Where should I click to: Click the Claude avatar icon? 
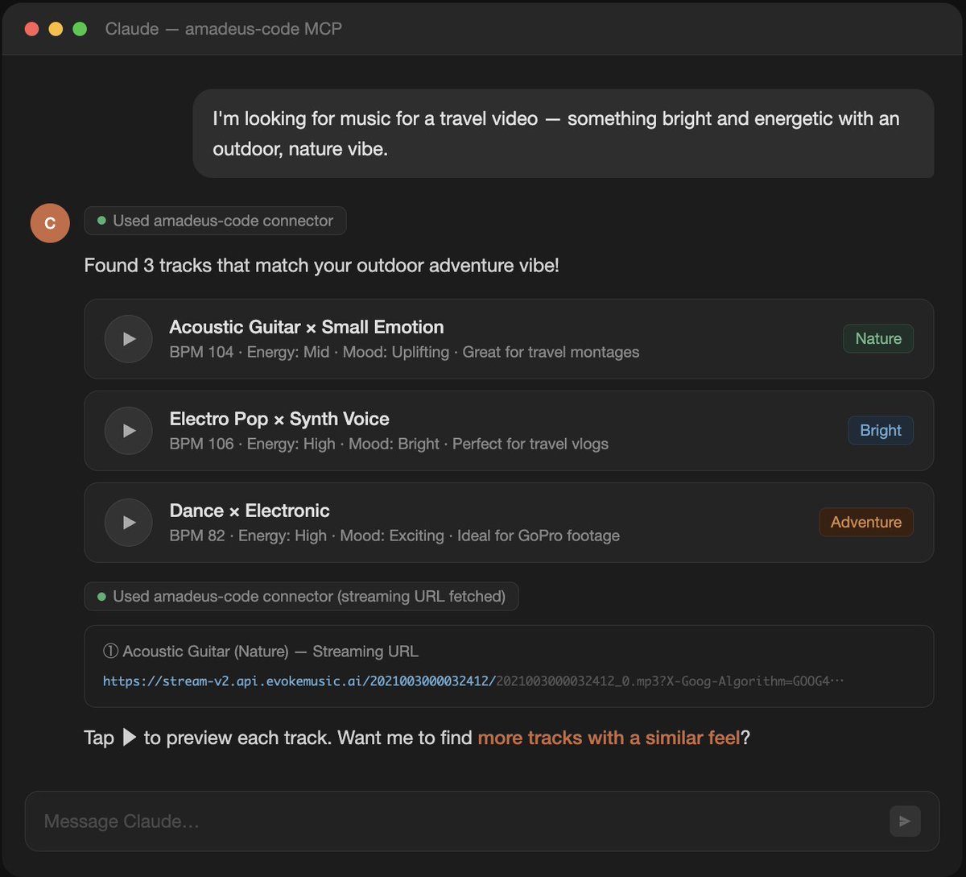50,223
